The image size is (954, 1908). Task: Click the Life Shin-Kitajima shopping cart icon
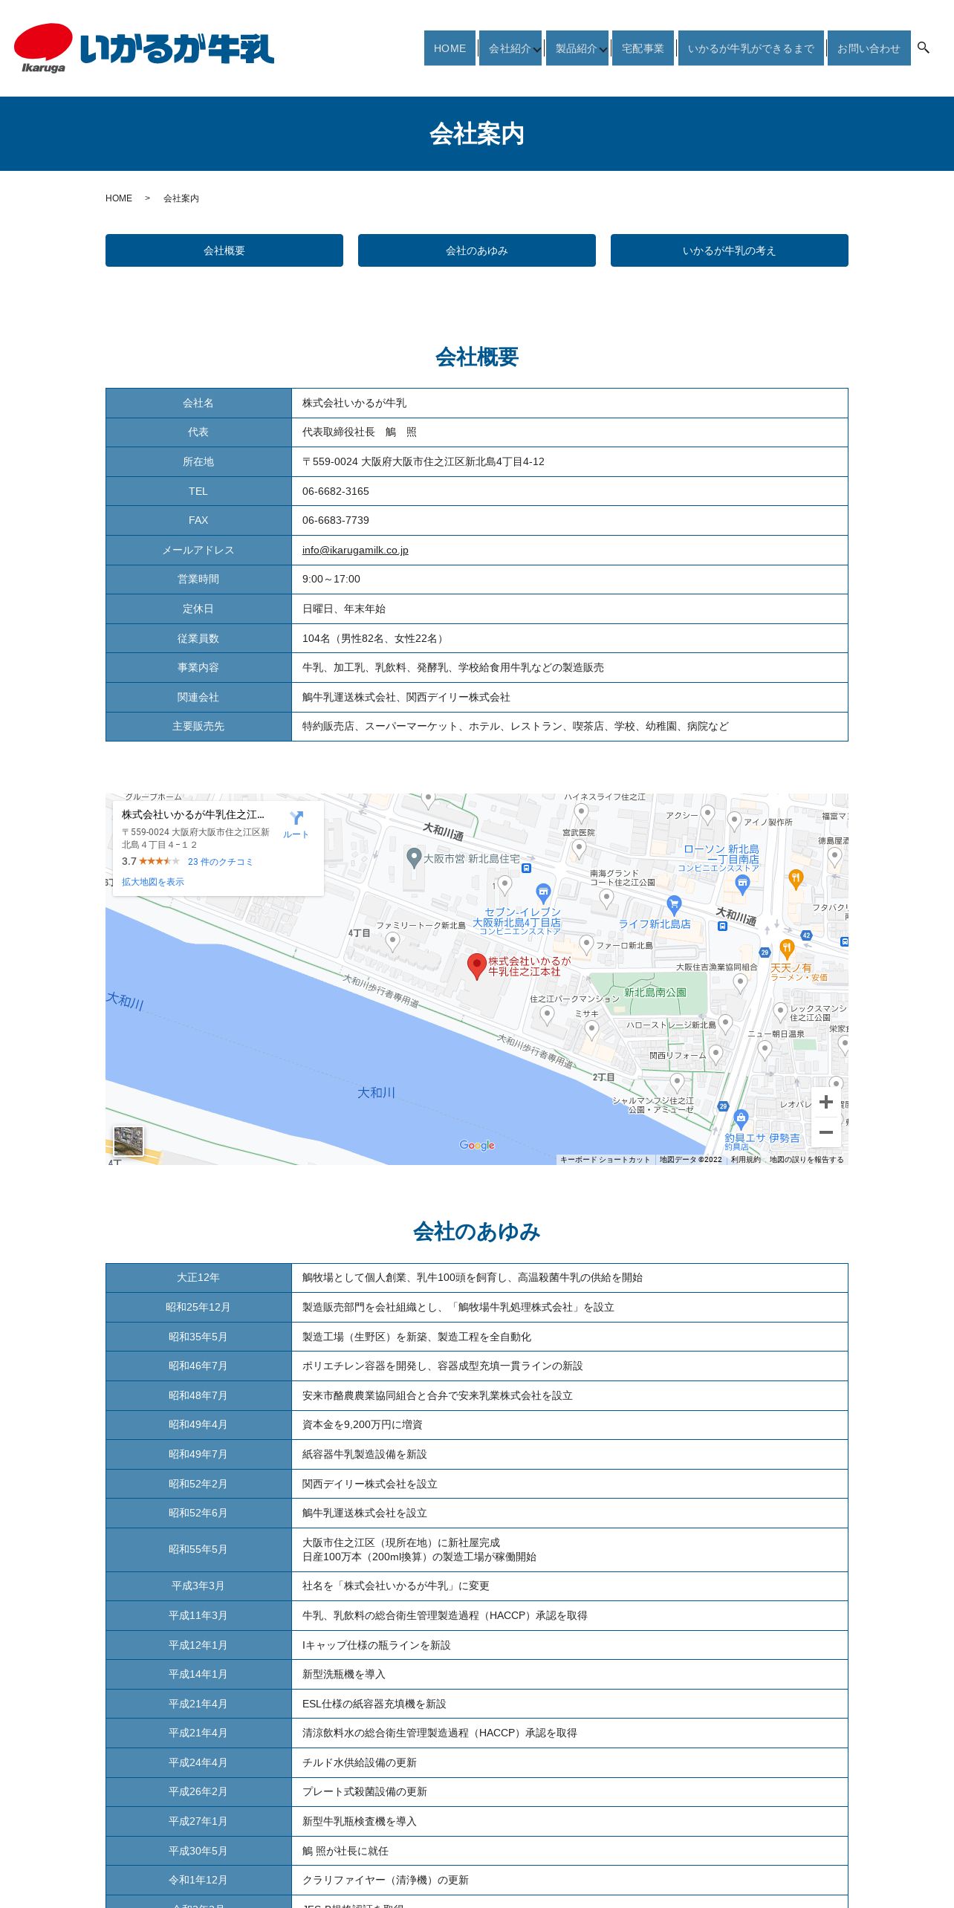[674, 905]
